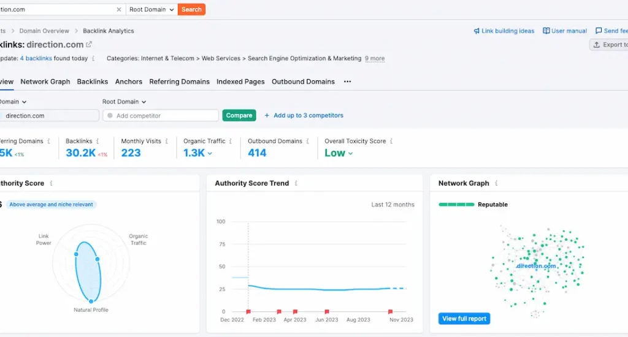Click info icon beside Overall Toxicity Score

click(391, 142)
